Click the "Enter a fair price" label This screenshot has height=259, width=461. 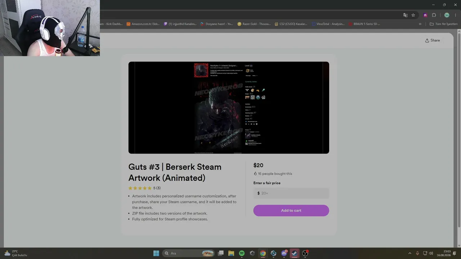[267, 183]
